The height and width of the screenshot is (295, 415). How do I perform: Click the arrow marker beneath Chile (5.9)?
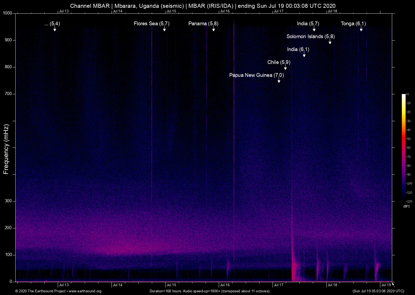coord(285,68)
